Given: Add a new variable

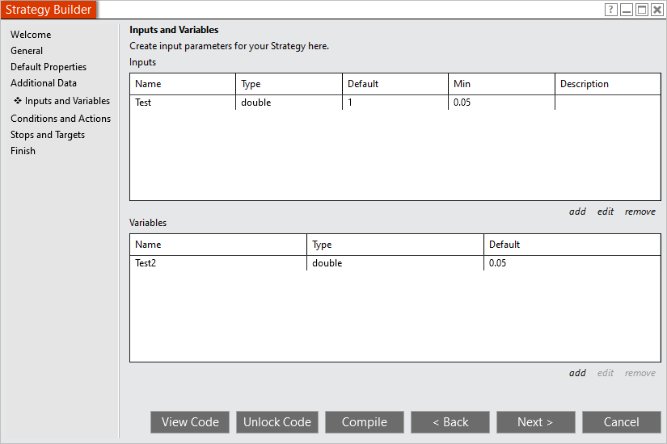Looking at the screenshot, I should (577, 373).
